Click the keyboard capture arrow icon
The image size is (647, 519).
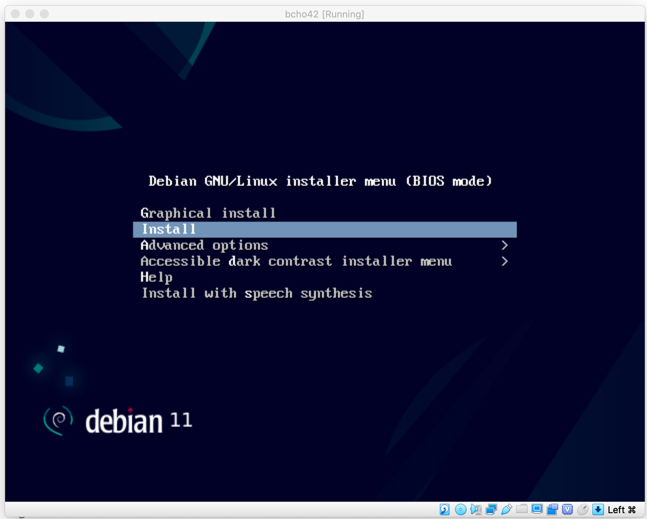point(598,510)
